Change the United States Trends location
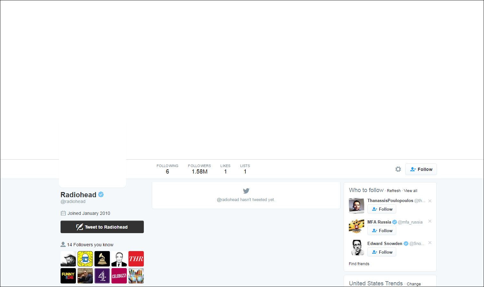Viewport: 484px width, 287px height. [414, 284]
